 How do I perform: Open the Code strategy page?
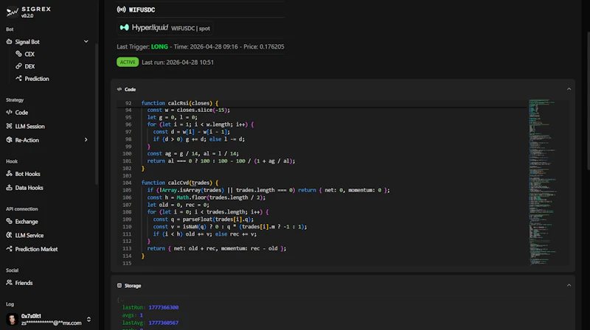click(x=21, y=113)
